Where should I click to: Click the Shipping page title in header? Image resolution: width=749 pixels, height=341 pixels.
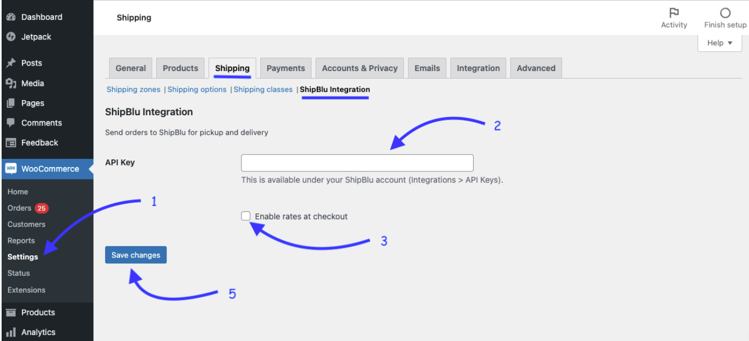point(134,18)
